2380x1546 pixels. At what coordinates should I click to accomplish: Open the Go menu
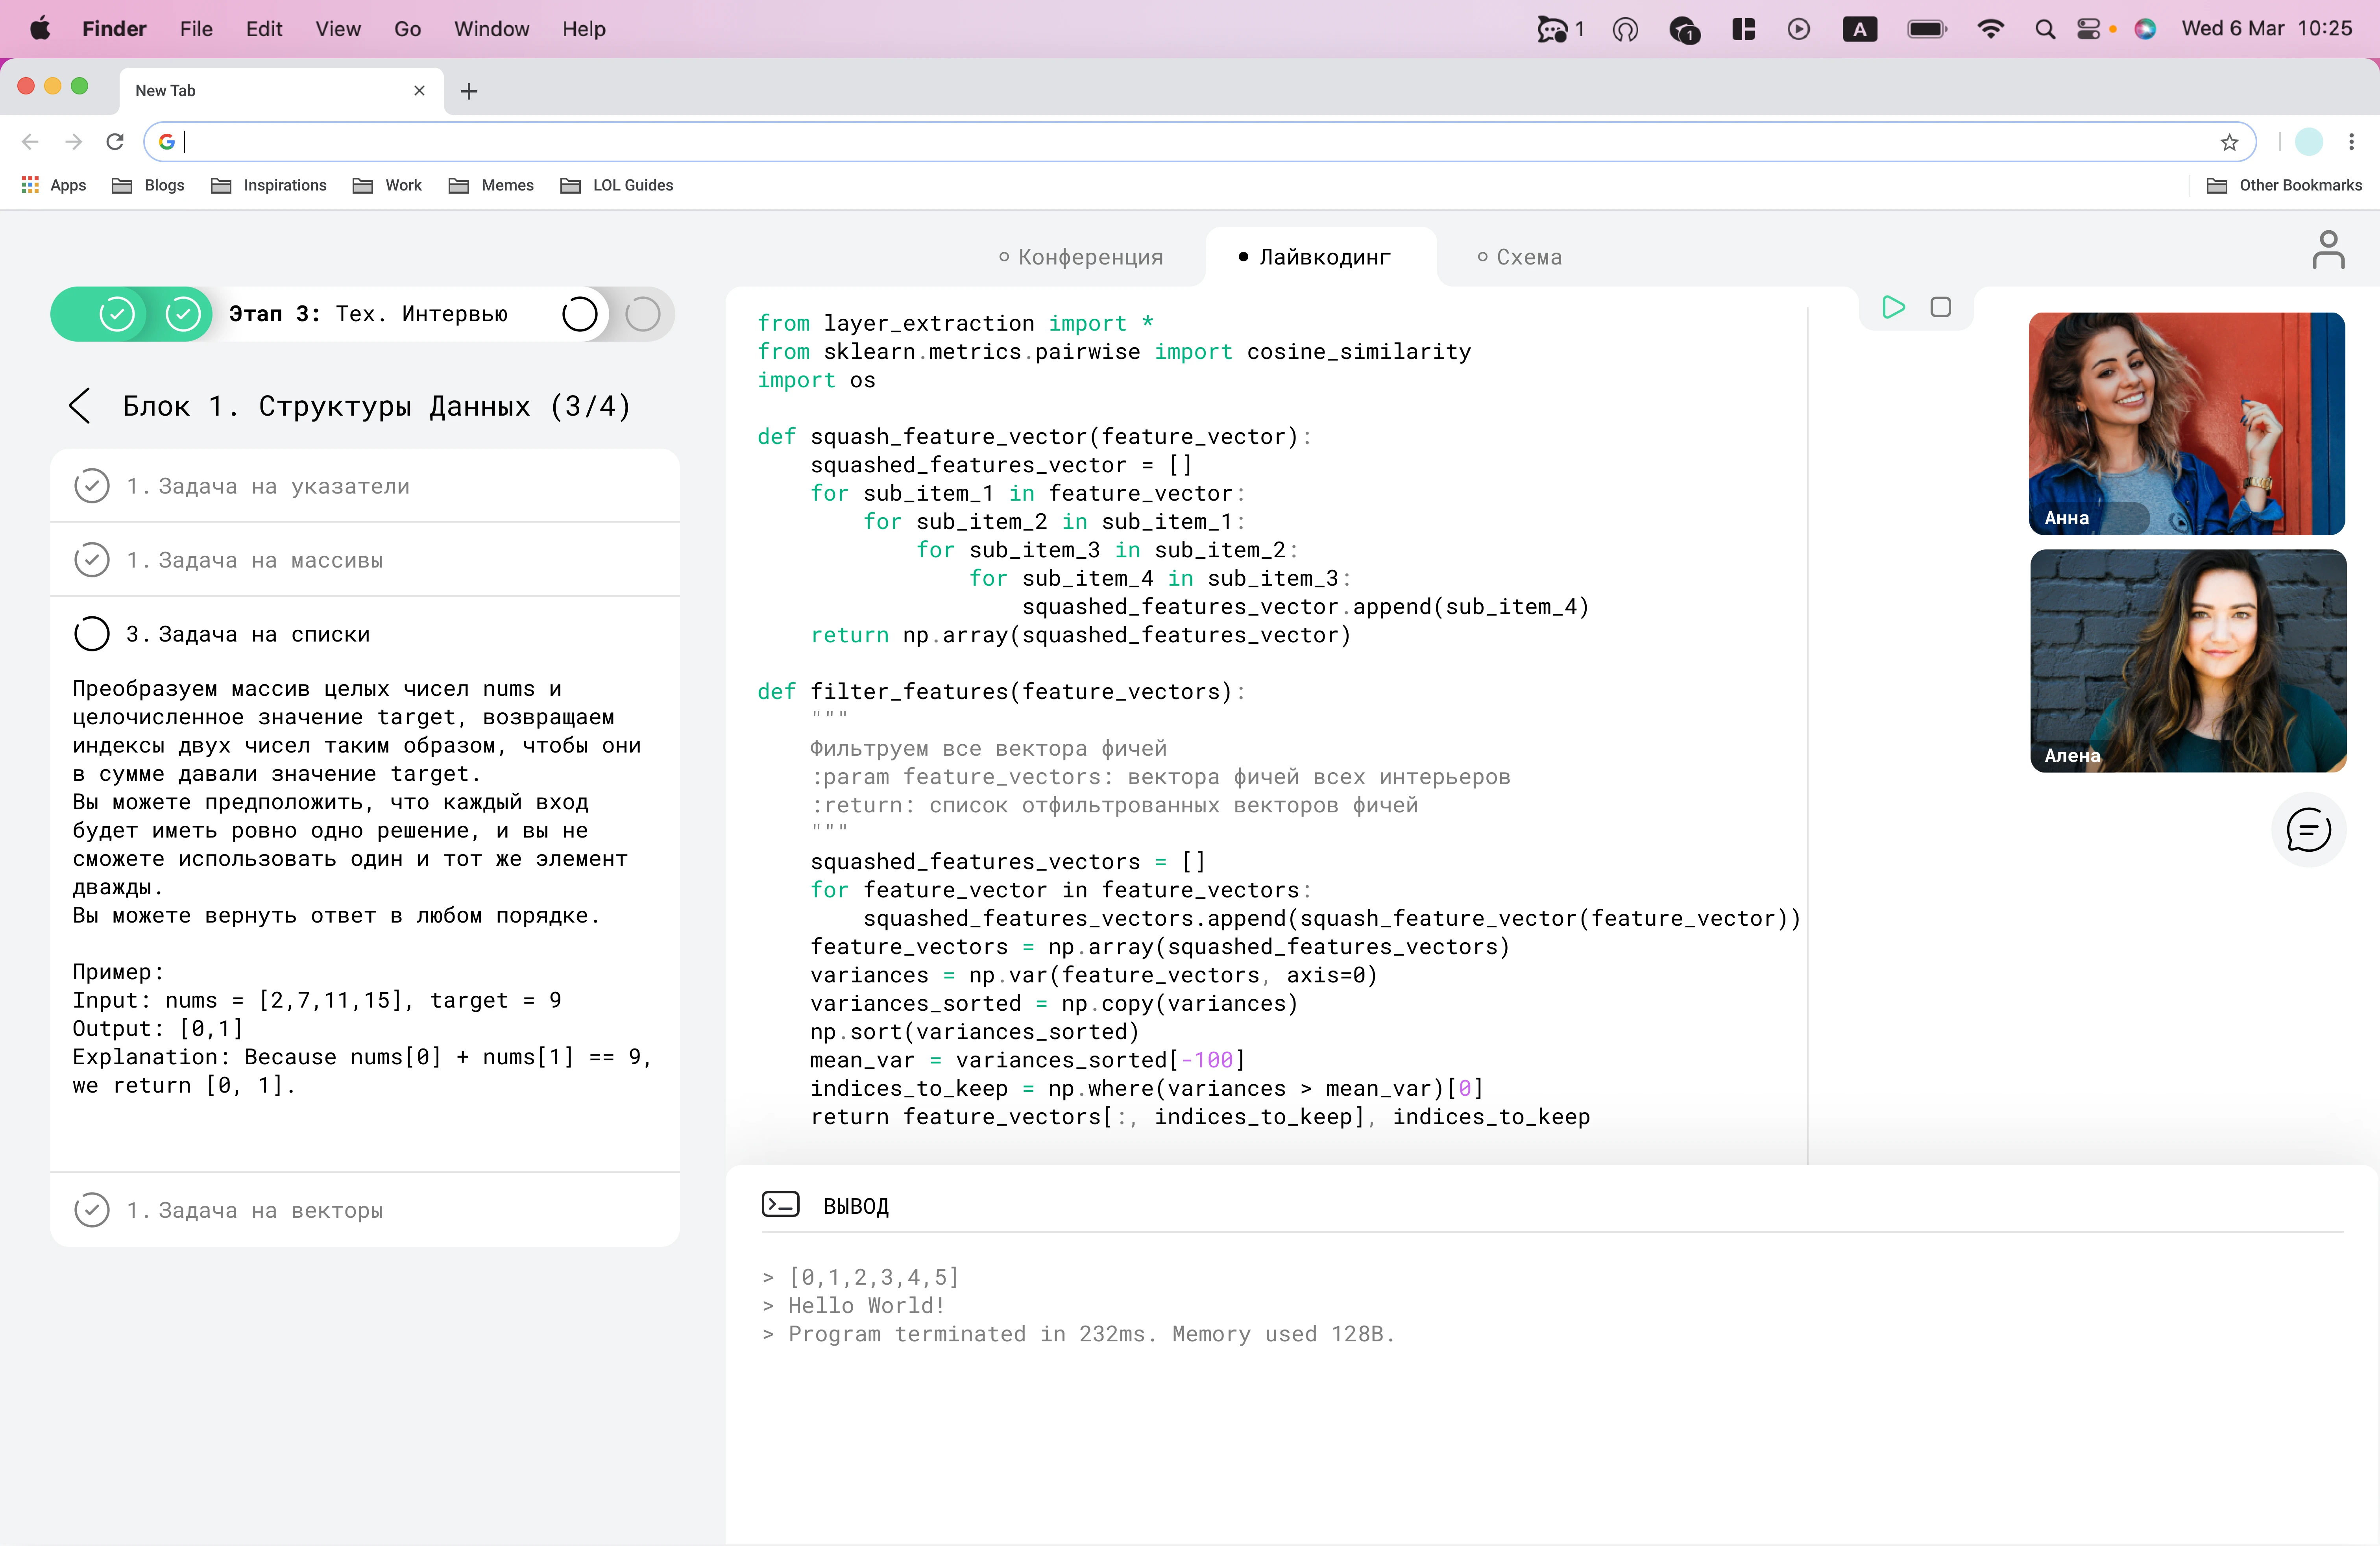click(x=407, y=29)
